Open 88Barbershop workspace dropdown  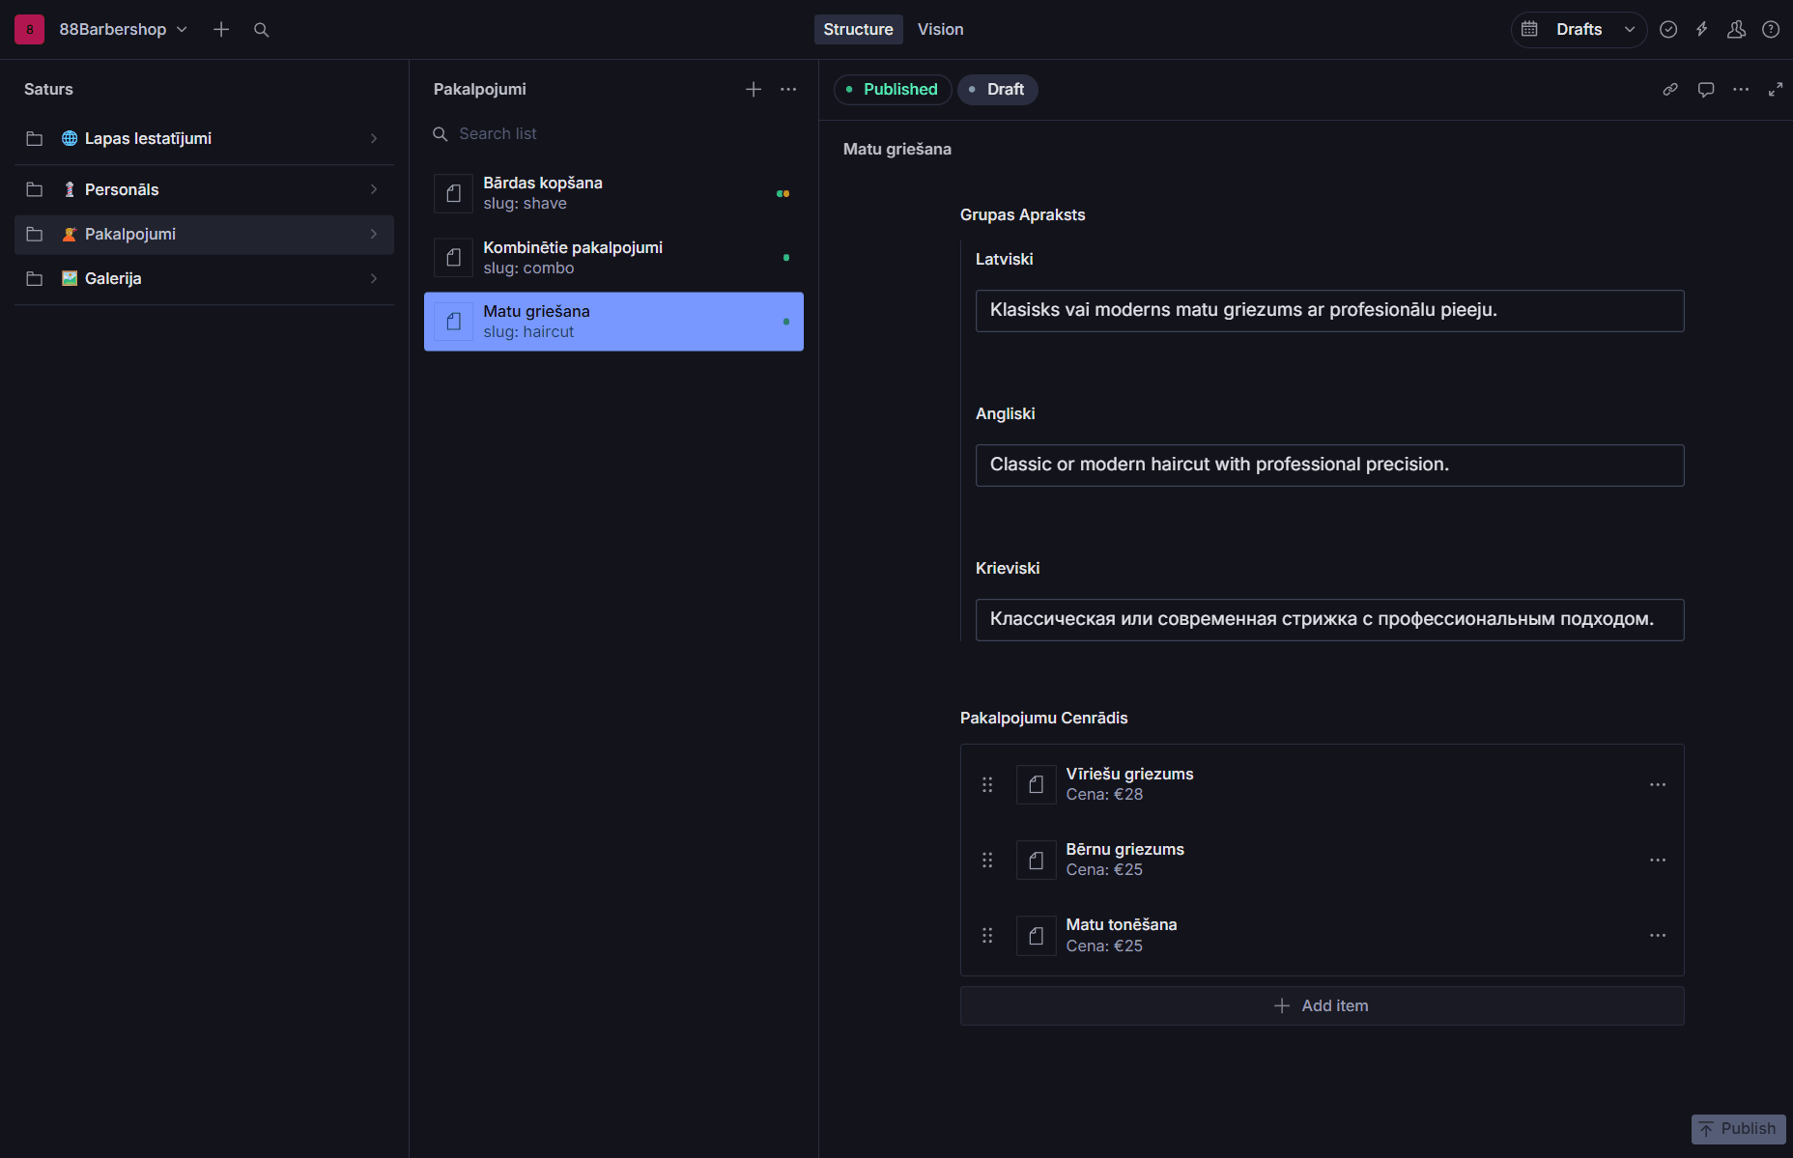tap(123, 30)
